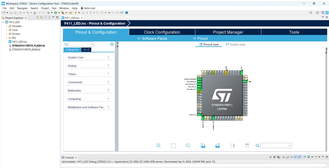Click the peripheral search field in the categories panel

[81, 44]
